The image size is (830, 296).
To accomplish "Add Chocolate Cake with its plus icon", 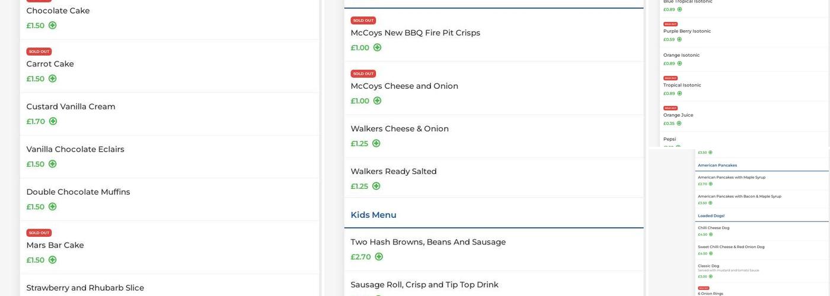I will 52,25.
